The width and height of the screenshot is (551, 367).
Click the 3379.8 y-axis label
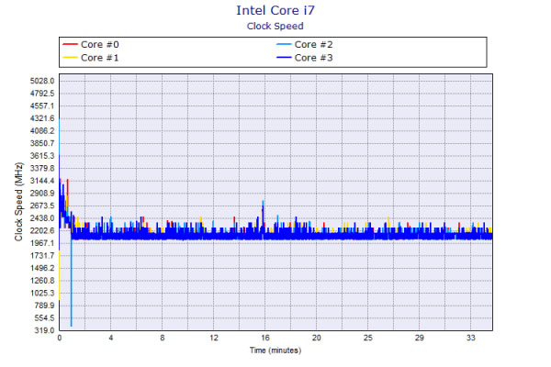(42, 168)
